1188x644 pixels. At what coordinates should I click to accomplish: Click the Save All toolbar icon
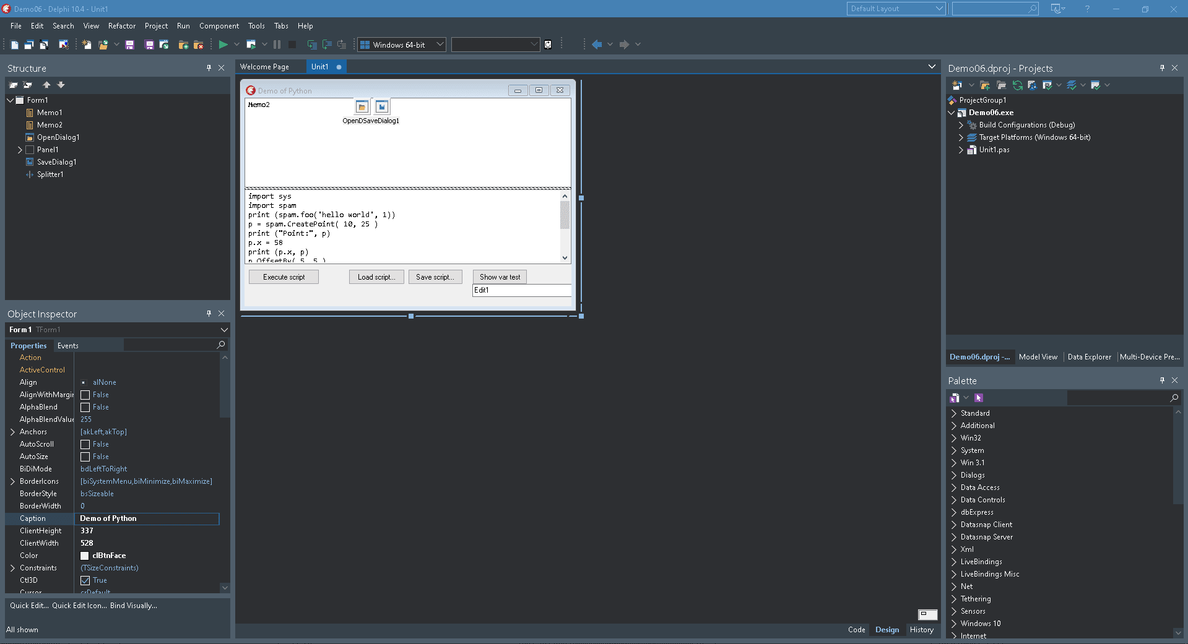[149, 45]
